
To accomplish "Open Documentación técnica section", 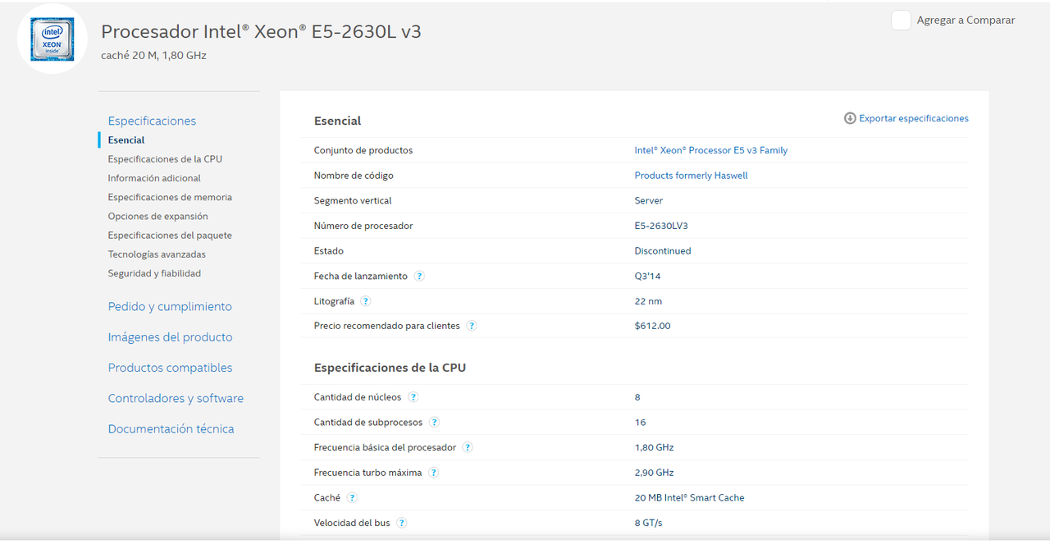I will 171,429.
